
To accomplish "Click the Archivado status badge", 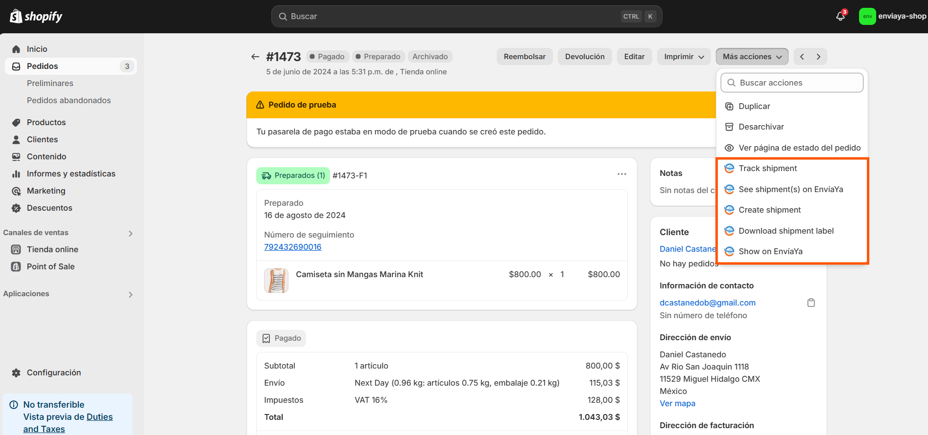I will point(430,57).
